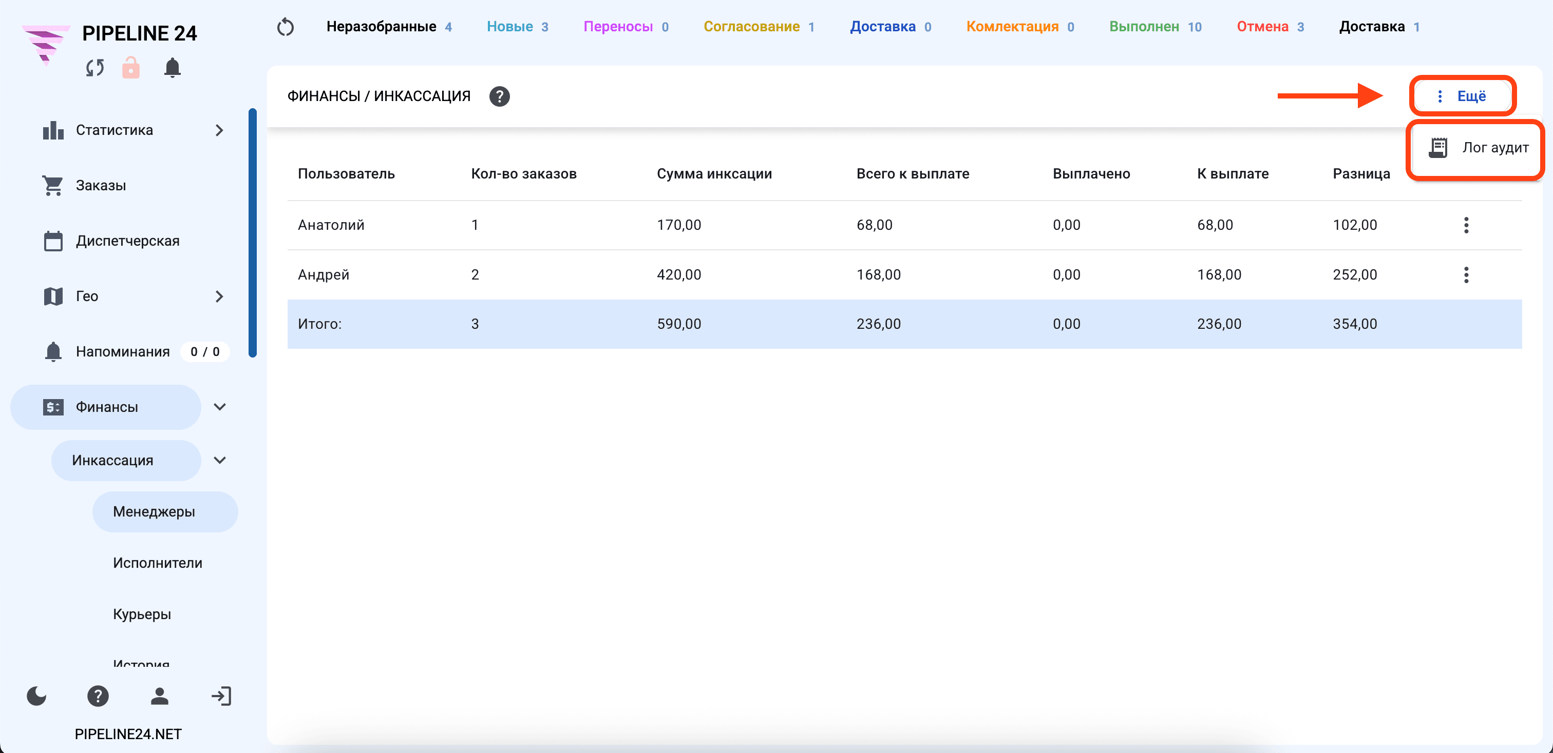Viewport: 1553px width, 753px height.
Task: Toggle dark mode moon icon
Action: click(x=37, y=697)
